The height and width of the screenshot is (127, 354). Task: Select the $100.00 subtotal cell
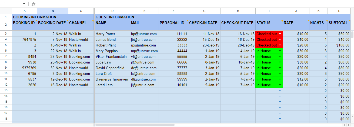point(339,45)
